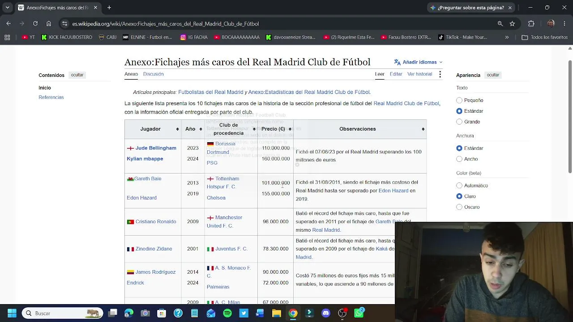Hide the Contenidos sidebar
Image resolution: width=573 pixels, height=322 pixels.
(x=77, y=75)
